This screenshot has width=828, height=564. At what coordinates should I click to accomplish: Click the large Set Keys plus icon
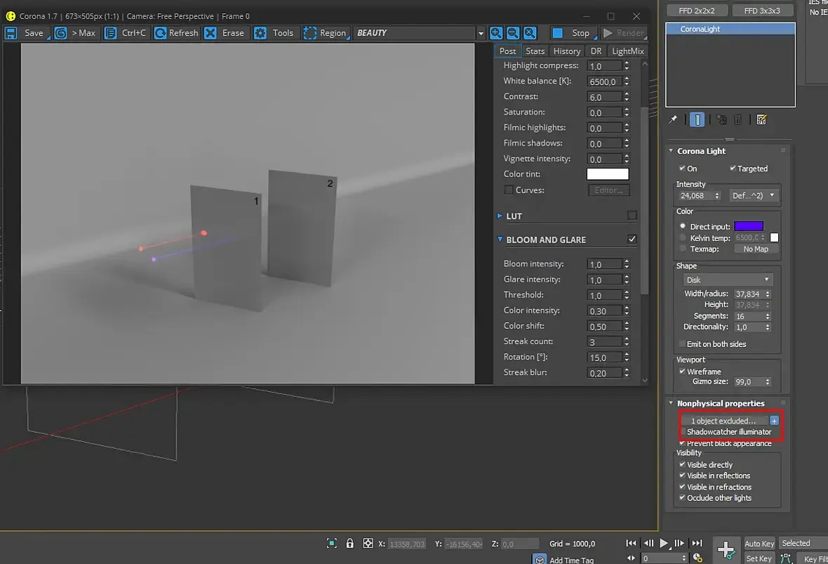[726, 549]
